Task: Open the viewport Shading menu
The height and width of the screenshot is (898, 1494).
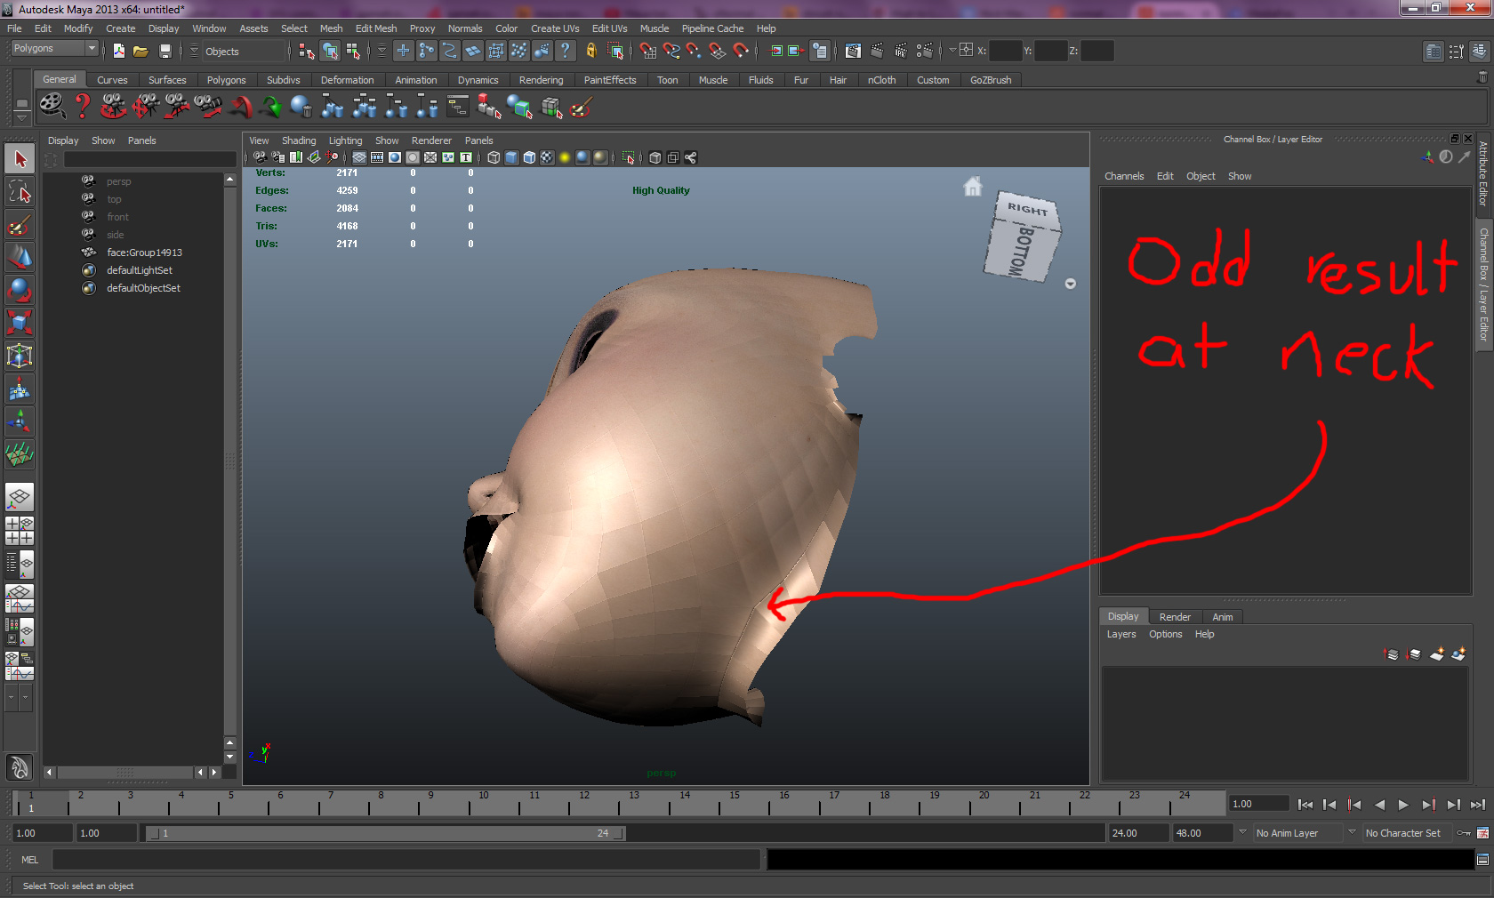Action: pos(299,140)
